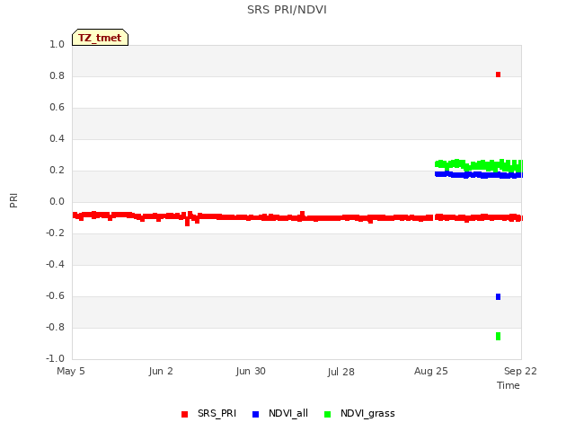Click the 1.0 y-axis tick value

[x=57, y=44]
